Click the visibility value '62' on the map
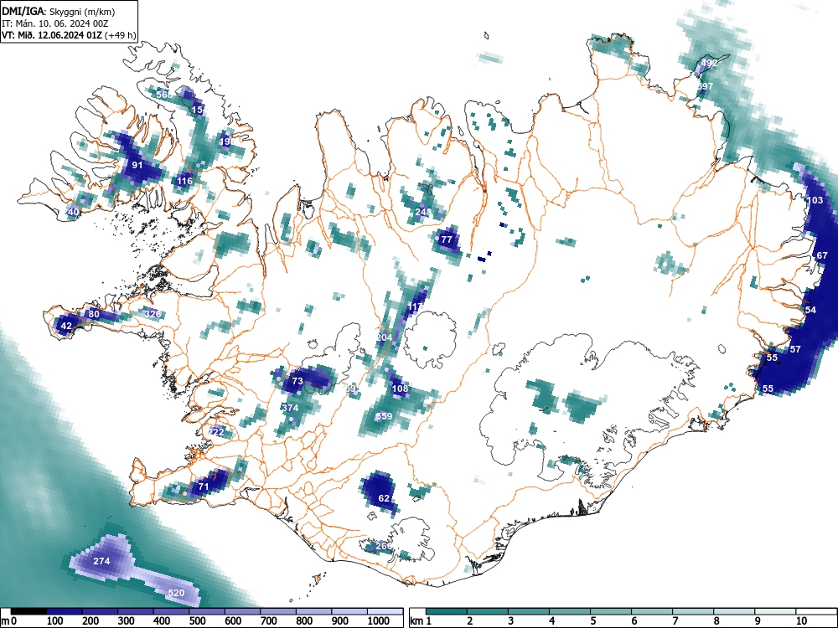Viewport: 838px width, 628px height. (384, 498)
